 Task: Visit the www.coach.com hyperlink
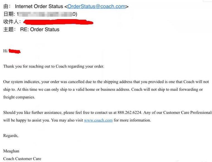click(x=98, y=120)
